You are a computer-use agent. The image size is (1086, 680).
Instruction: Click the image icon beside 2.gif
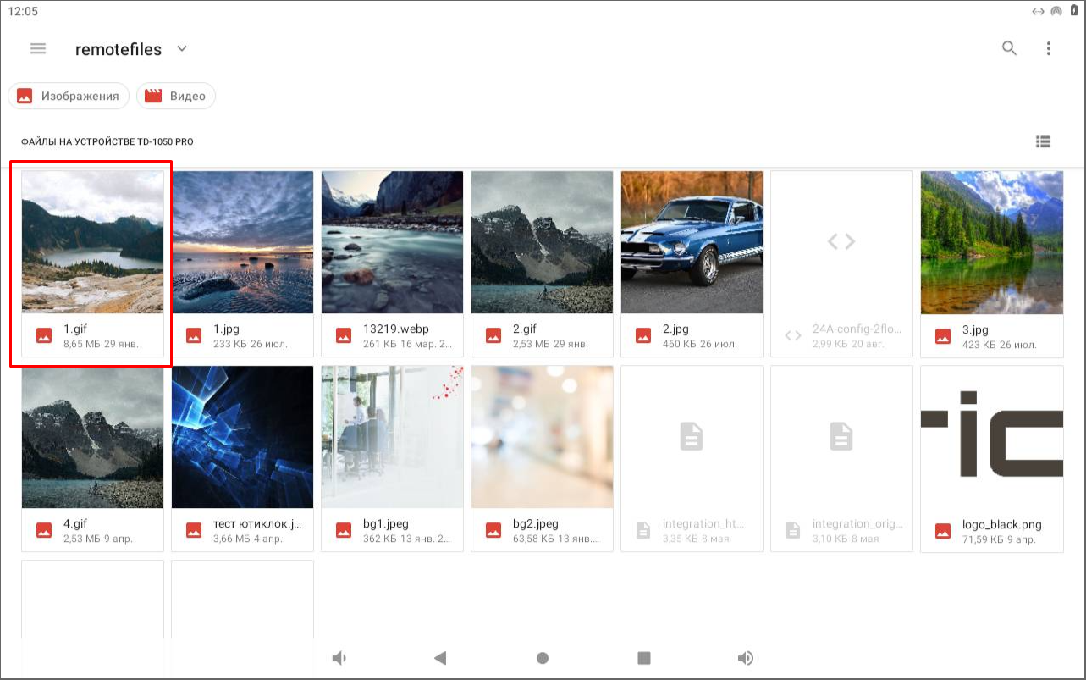[493, 335]
